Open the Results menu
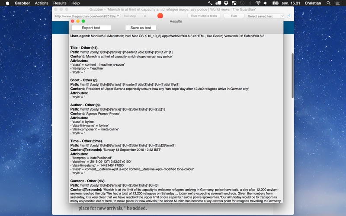 [x=60, y=3]
